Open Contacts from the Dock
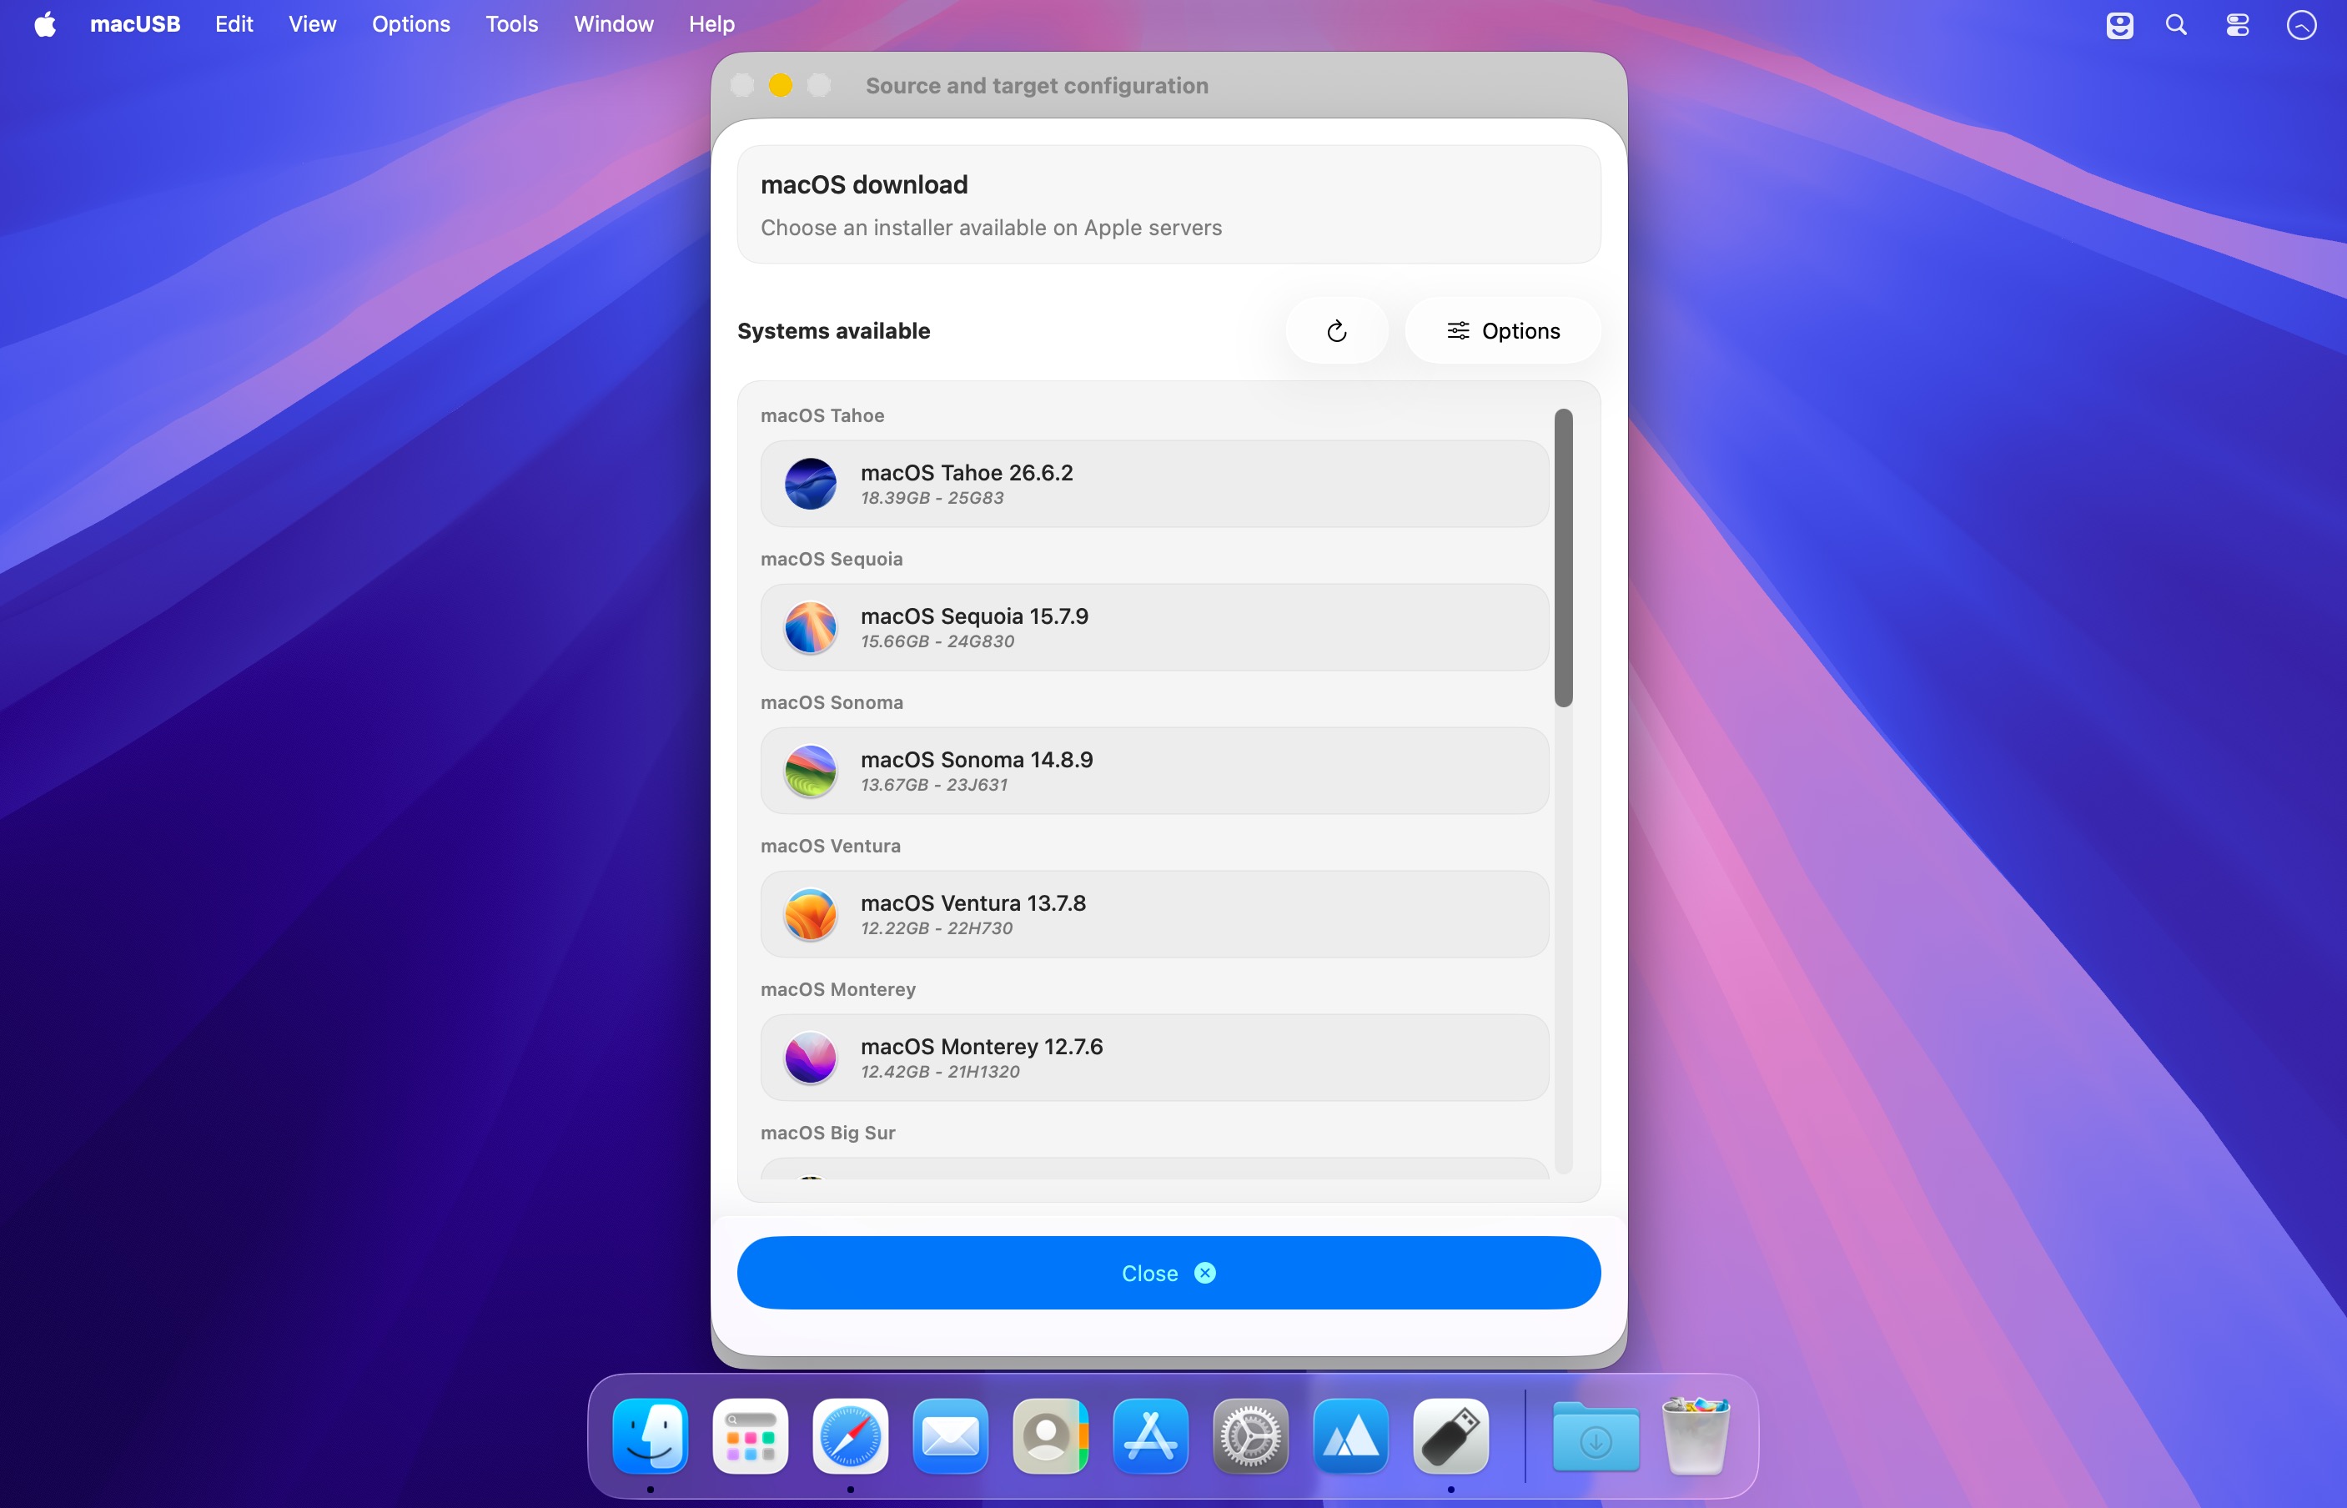Screen dimensions: 2347x1508 coord(1049,1435)
